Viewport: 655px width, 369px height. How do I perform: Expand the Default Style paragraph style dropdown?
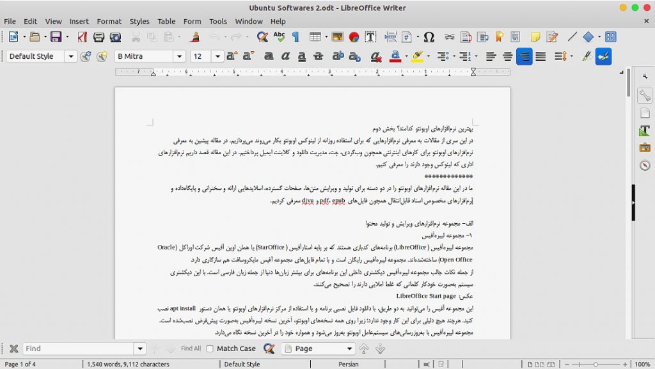coord(71,56)
